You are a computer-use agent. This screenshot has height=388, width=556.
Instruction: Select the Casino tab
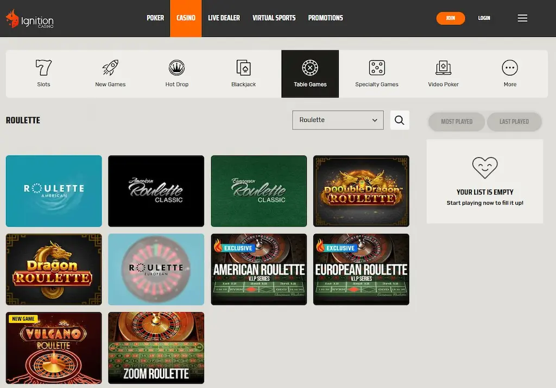coord(186,18)
